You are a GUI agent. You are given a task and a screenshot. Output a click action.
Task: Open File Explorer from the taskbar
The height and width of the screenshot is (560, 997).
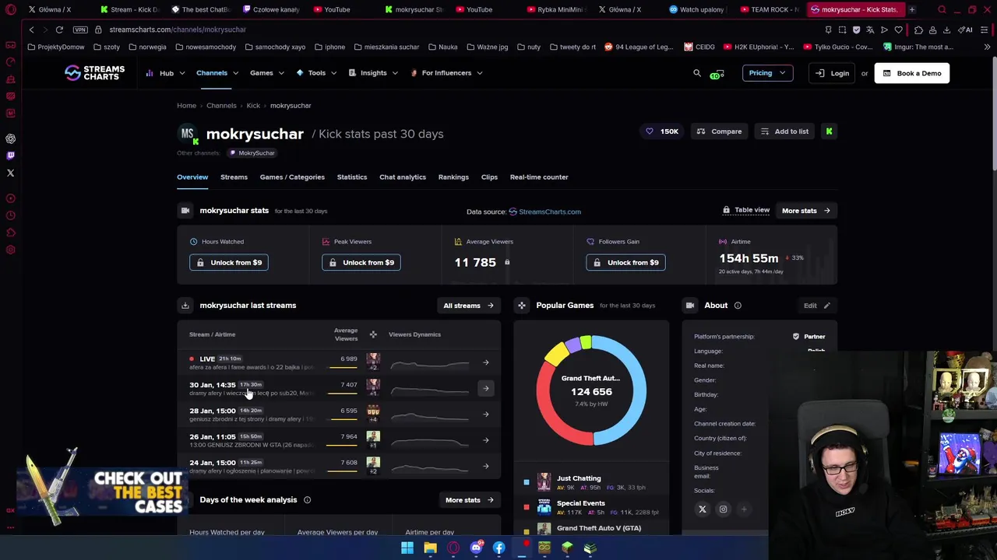[430, 548]
